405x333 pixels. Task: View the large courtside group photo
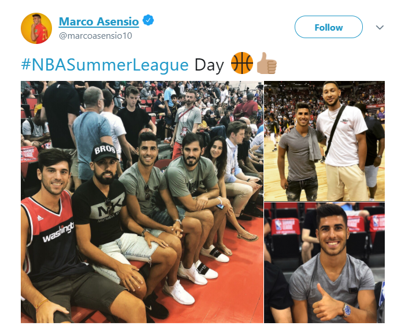142,202
